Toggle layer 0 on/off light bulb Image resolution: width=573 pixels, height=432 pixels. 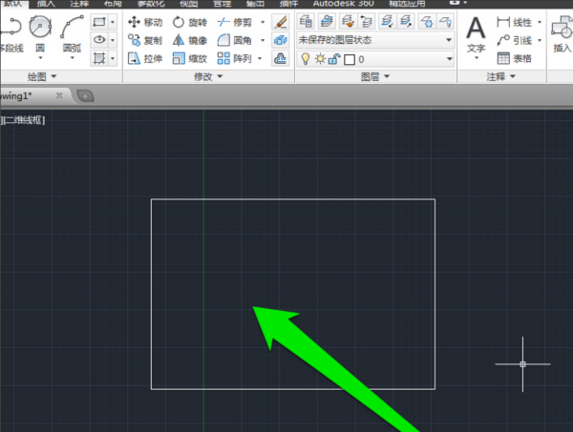(x=306, y=59)
